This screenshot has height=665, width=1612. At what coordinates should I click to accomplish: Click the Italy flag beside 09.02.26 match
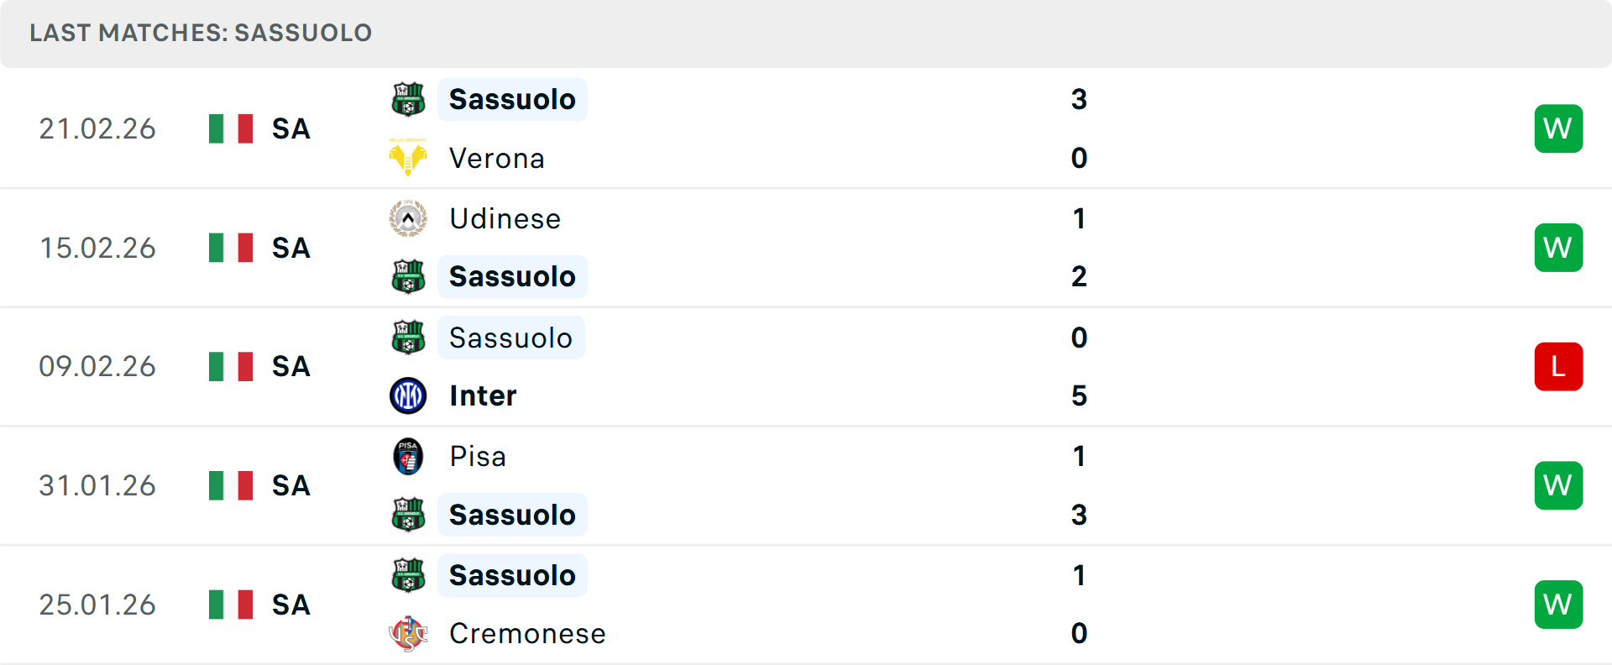click(230, 366)
